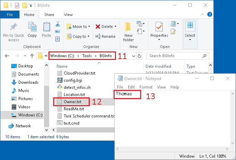The width and height of the screenshot is (236, 160).
Task: Click Notepad vertical scrollbar up arrow
Action: 233,94
